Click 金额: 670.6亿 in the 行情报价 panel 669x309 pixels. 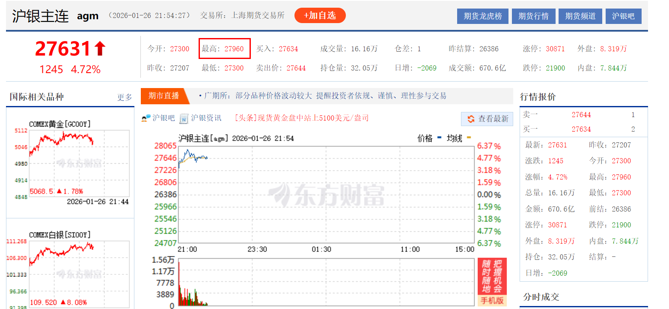tap(550, 209)
